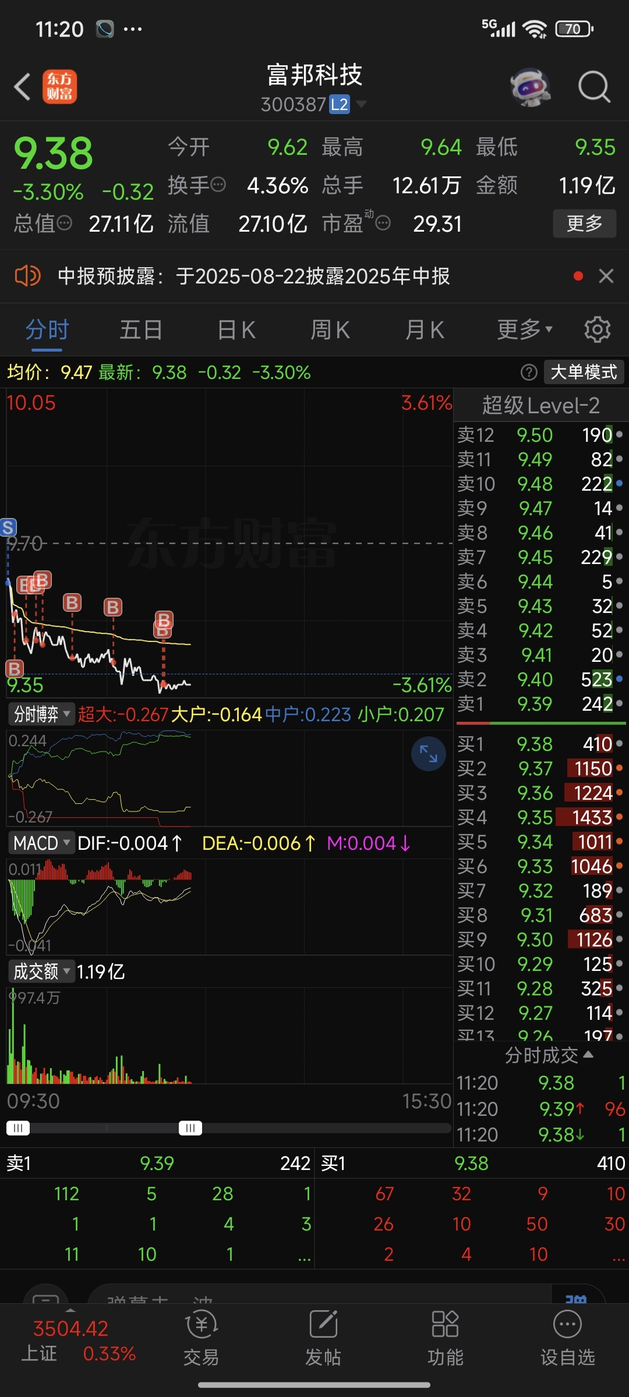Open the 东方财富 logo icon
The height and width of the screenshot is (1397, 629).
point(59,87)
